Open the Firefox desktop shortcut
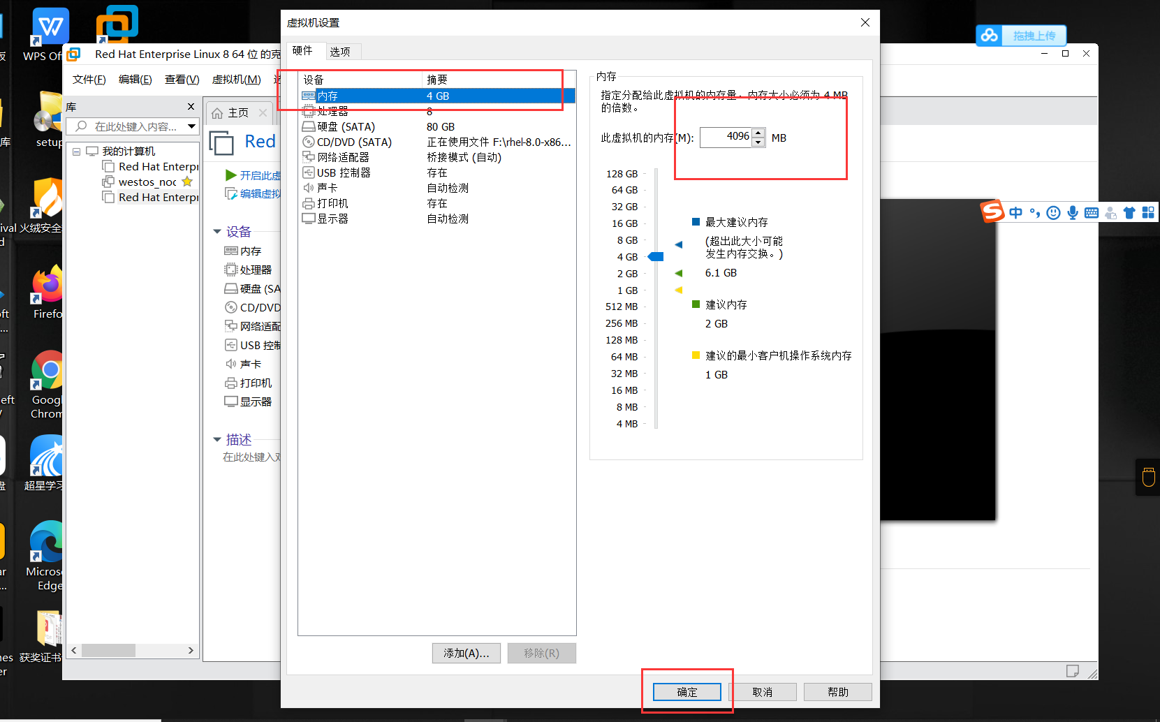Image resolution: width=1160 pixels, height=722 pixels. coord(47,292)
